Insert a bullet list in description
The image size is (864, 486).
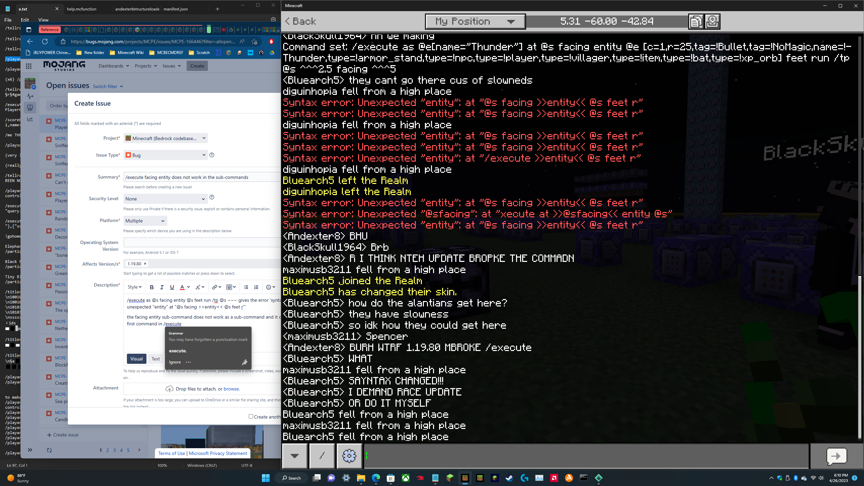click(x=246, y=287)
